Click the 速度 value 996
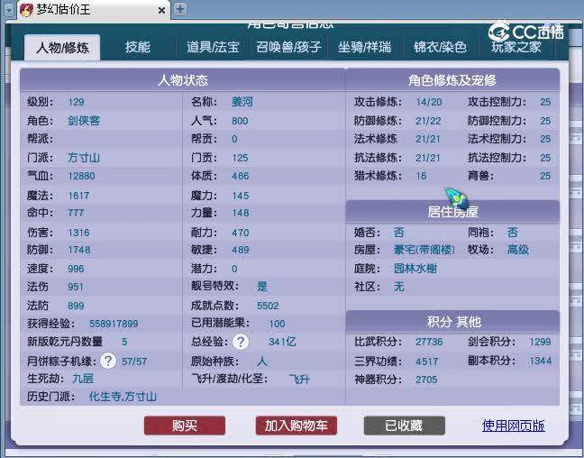This screenshot has height=458, width=584. (76, 269)
